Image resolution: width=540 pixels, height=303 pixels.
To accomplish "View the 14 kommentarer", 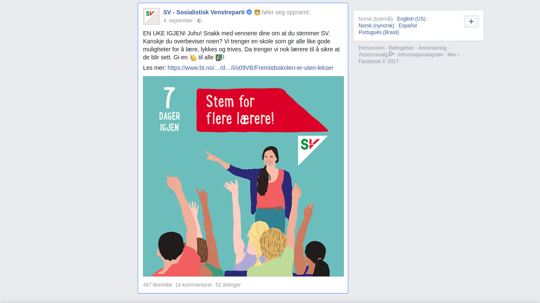I will click(x=194, y=285).
